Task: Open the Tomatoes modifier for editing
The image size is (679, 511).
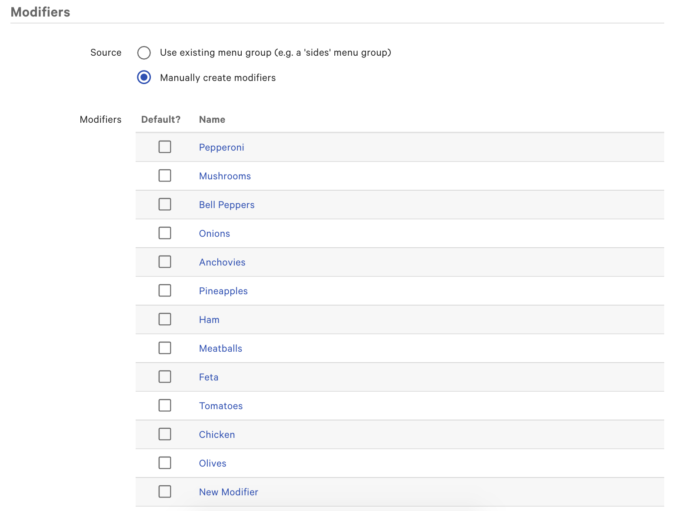Action: point(221,406)
